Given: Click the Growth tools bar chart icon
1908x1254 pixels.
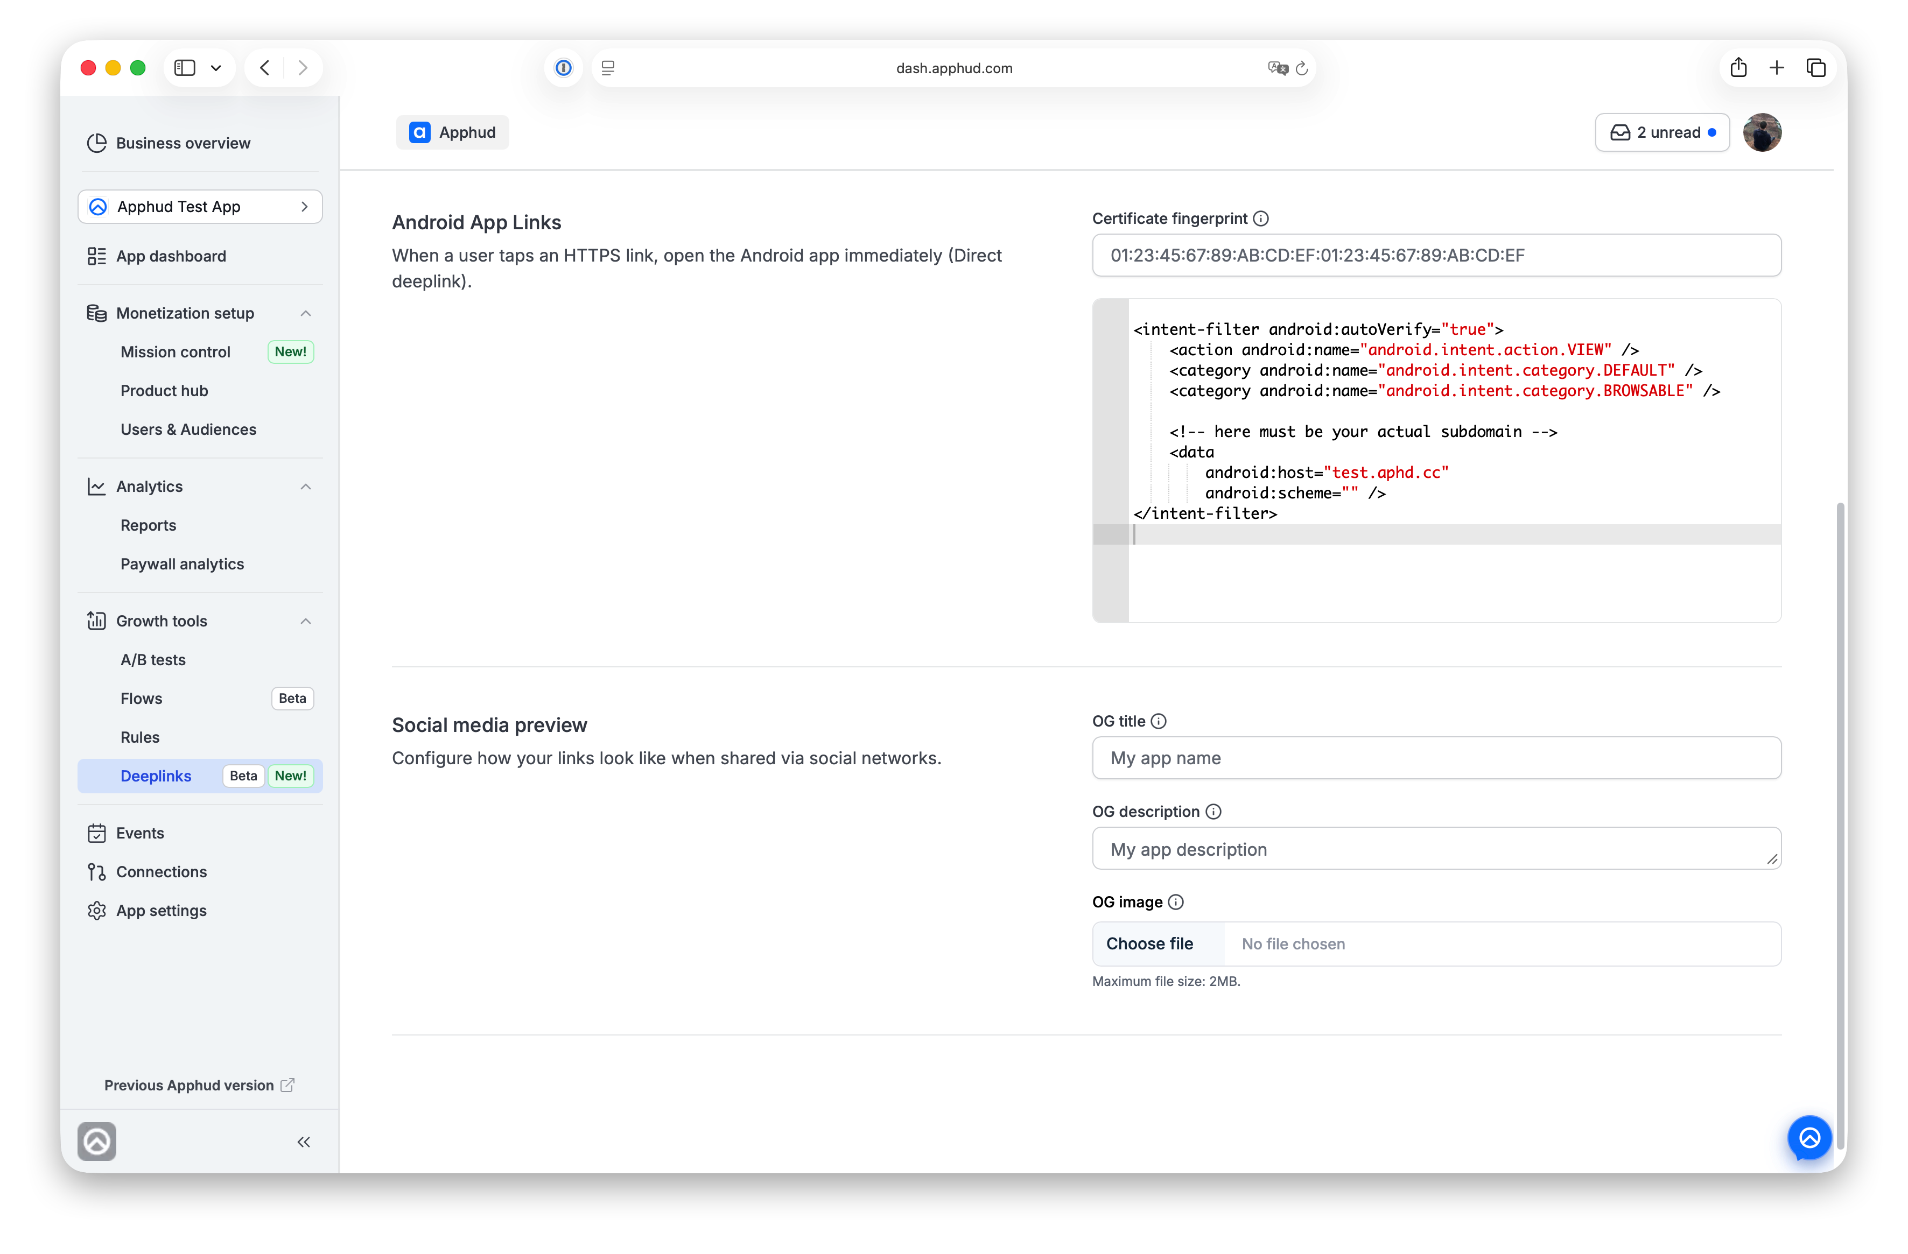Looking at the screenshot, I should point(96,620).
